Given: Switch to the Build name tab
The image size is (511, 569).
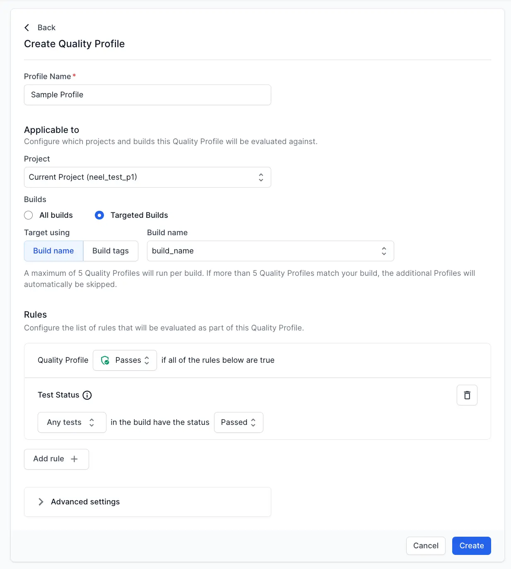Looking at the screenshot, I should click(53, 251).
